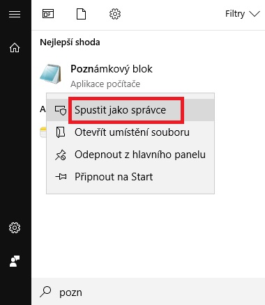Select the Apps filter icon

coord(48,14)
